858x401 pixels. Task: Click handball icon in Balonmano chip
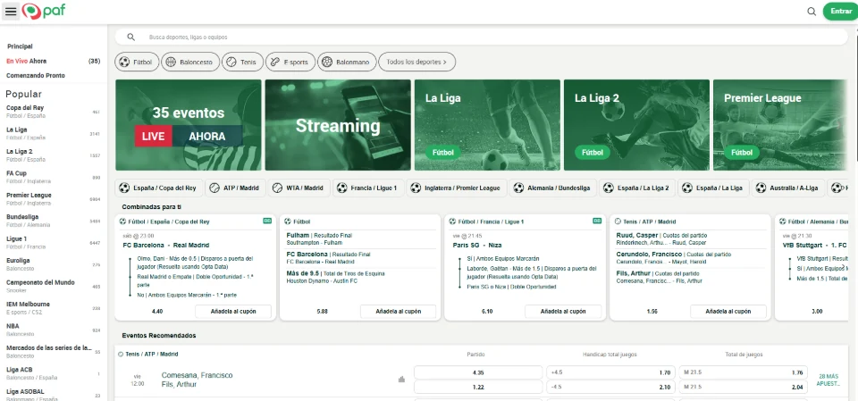(x=327, y=62)
